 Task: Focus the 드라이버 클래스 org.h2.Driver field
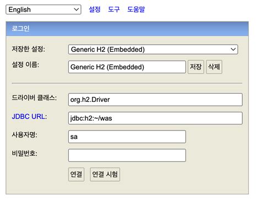pos(155,100)
